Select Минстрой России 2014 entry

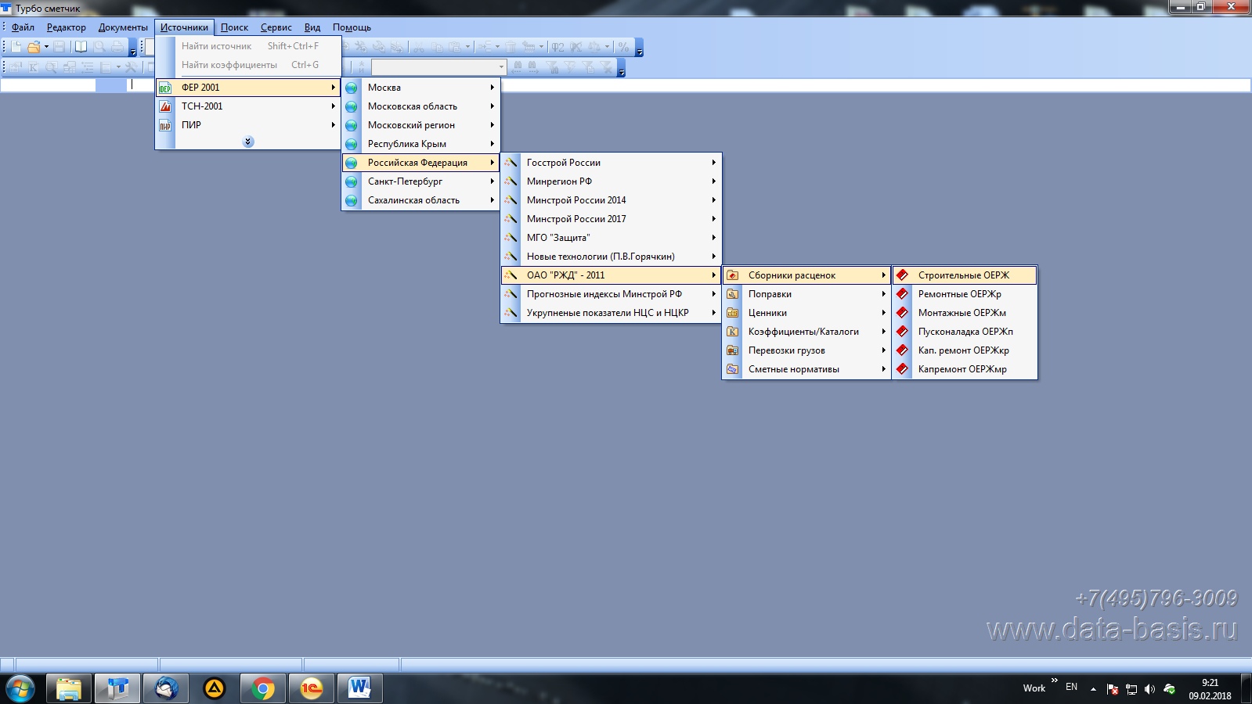[611, 200]
